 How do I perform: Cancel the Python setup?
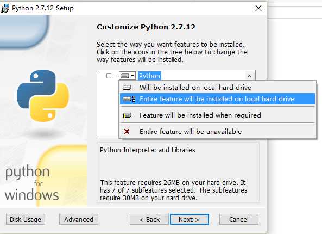point(239,219)
